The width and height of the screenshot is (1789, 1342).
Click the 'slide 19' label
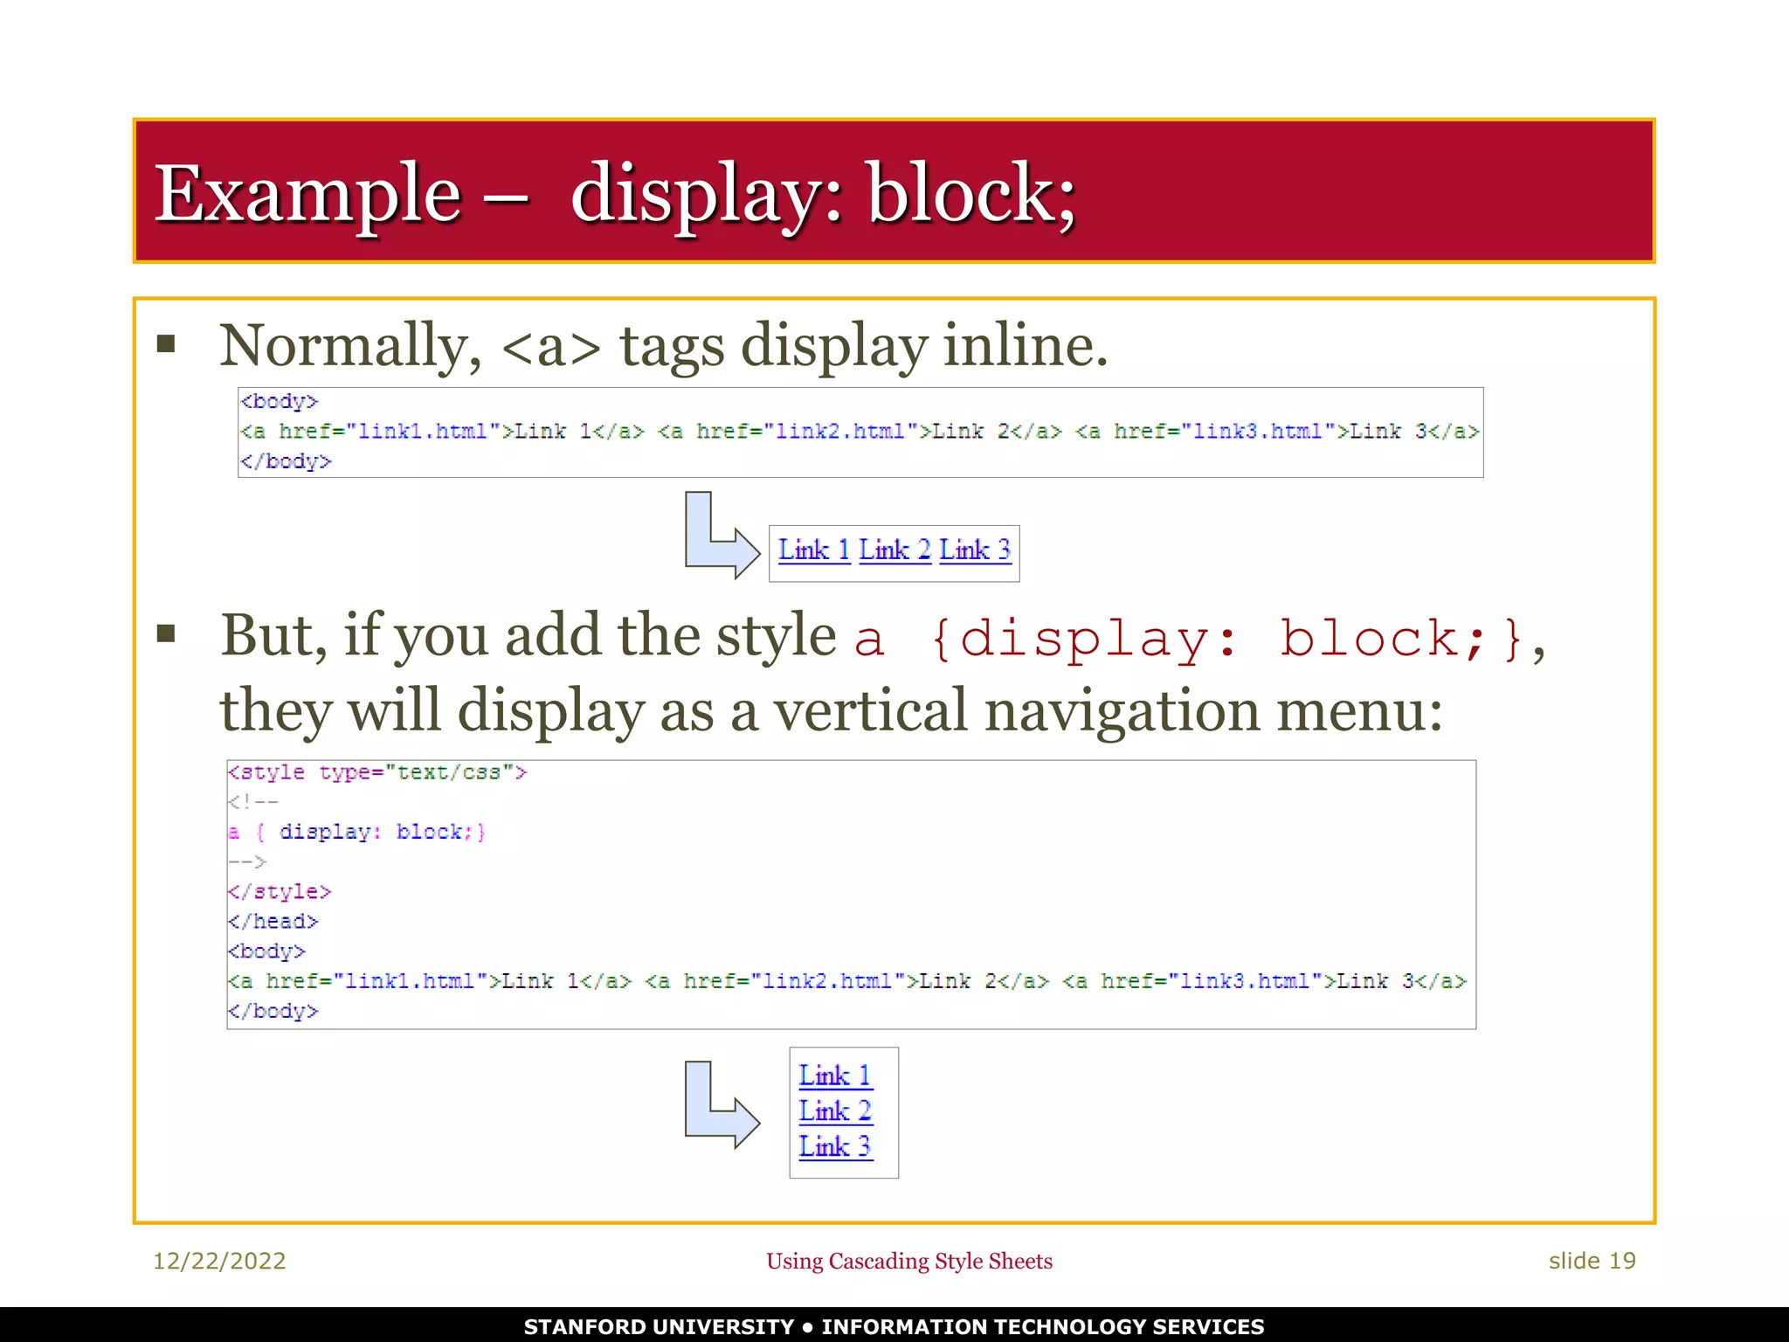coord(1592,1261)
